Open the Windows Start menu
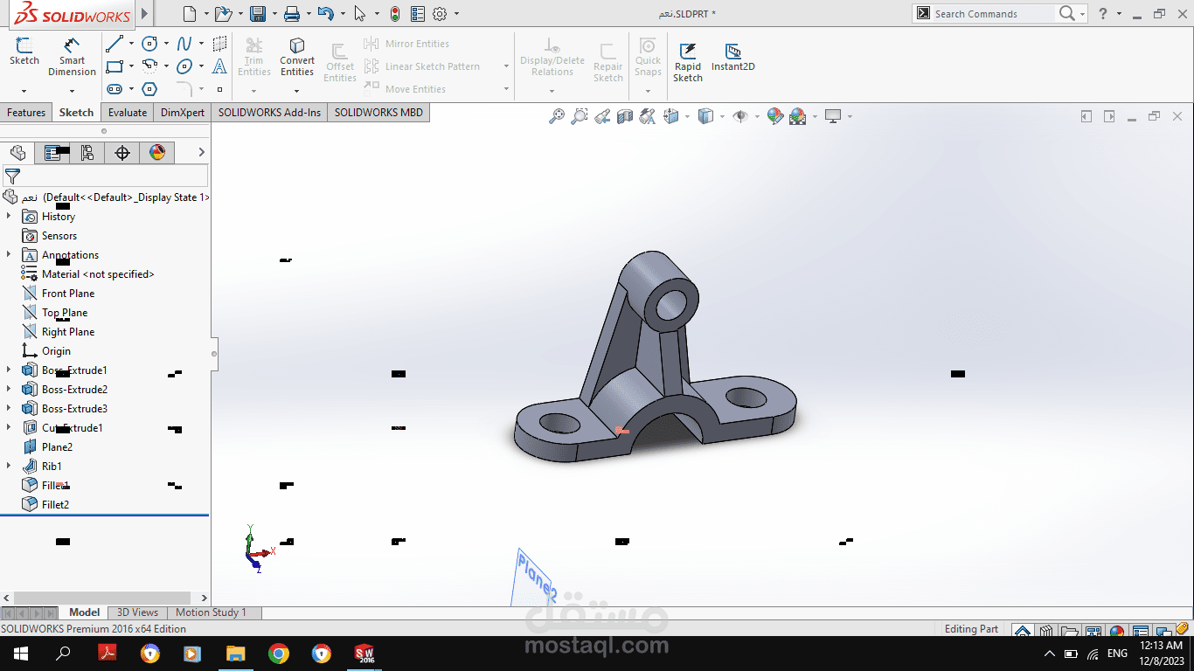 (21, 654)
